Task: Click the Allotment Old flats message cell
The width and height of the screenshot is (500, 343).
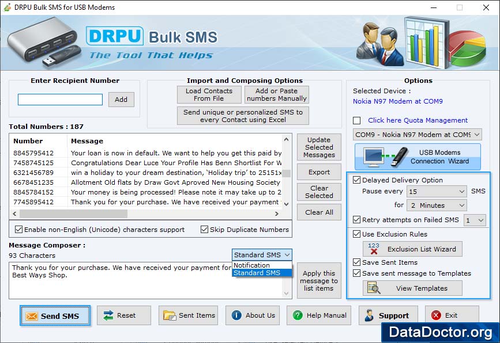Action: coord(175,182)
